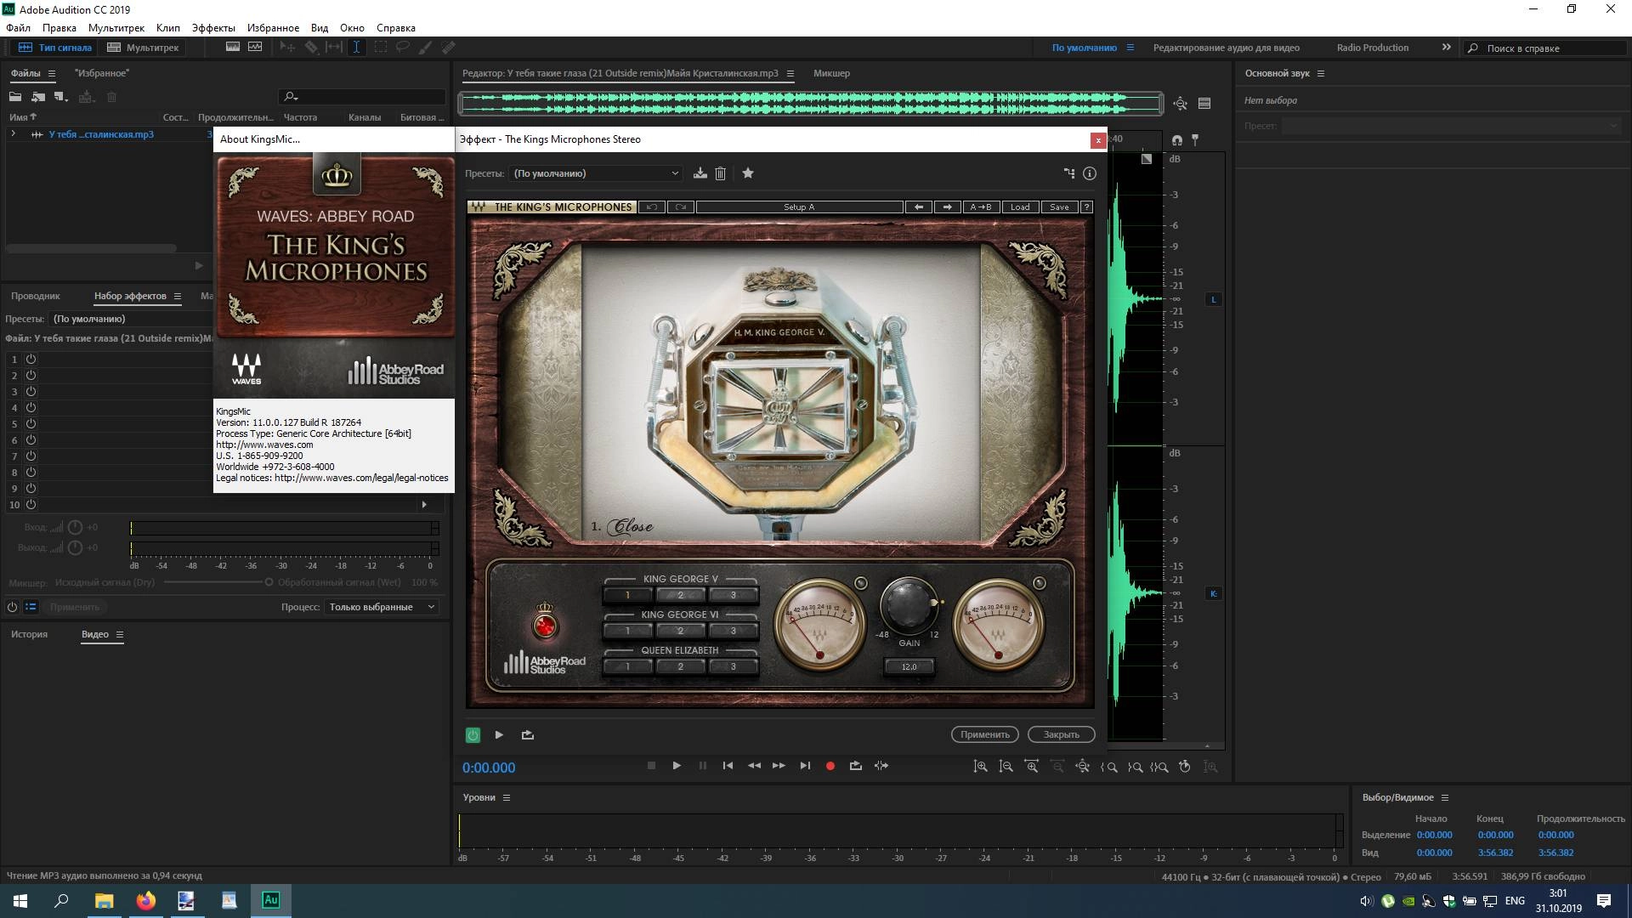Toggle the effects rack main power
Viewport: 1632px width, 918px height.
[12, 607]
